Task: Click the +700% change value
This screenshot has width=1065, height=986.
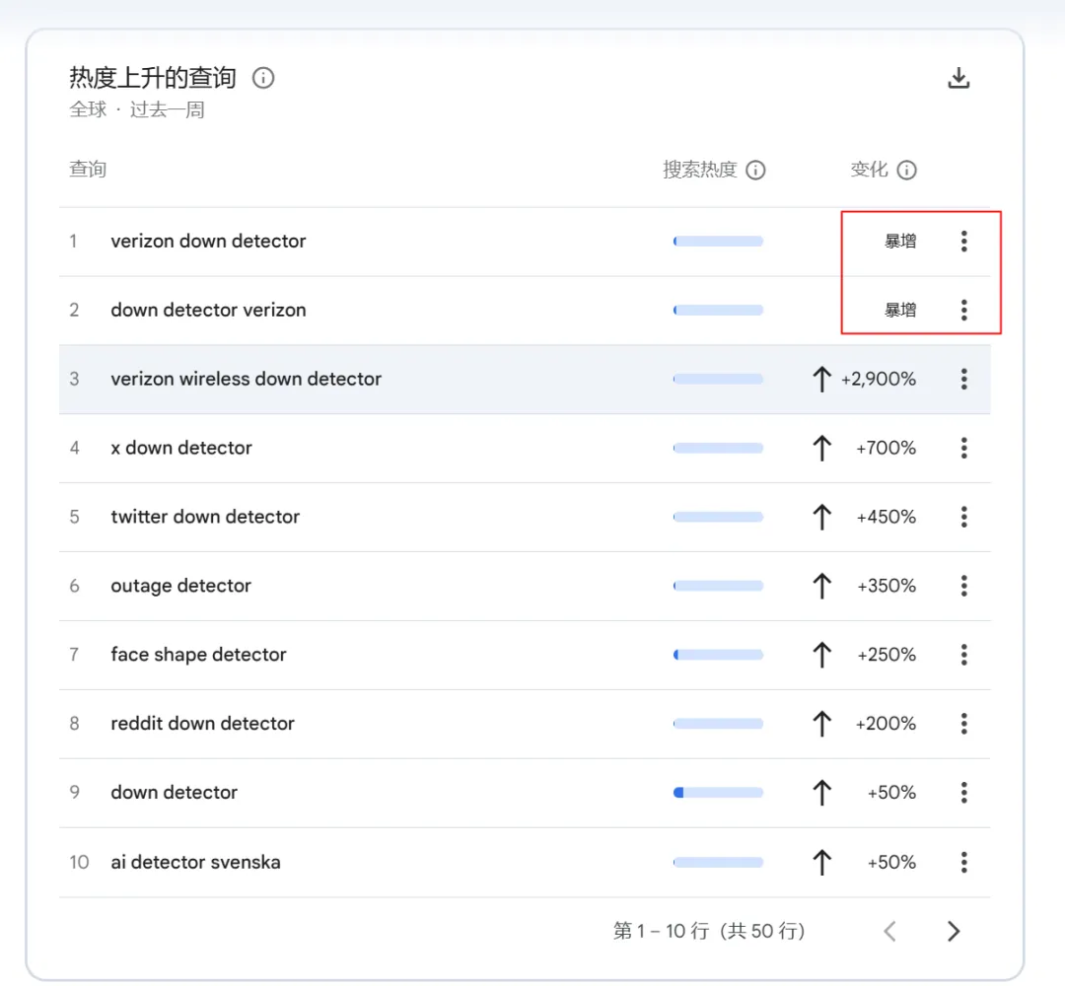Action: pyautogui.click(x=886, y=448)
